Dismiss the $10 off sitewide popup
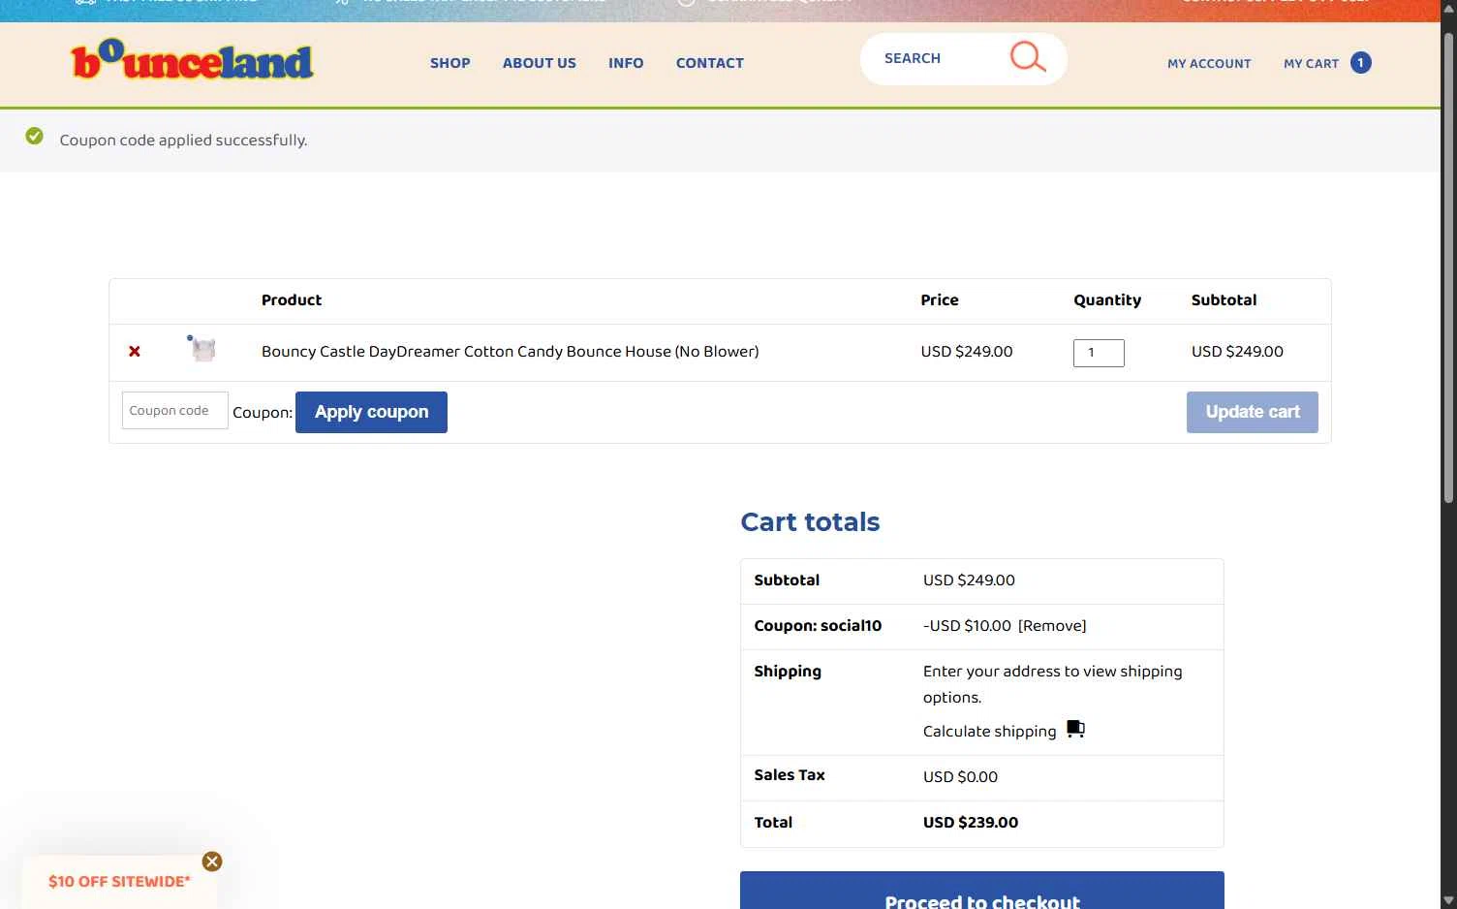The image size is (1457, 909). click(212, 862)
